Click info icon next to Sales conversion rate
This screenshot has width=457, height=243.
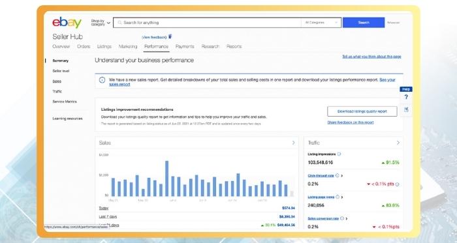[x=342, y=218]
